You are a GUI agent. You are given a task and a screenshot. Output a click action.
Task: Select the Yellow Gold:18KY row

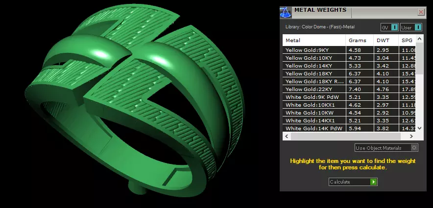pyautogui.click(x=349, y=73)
